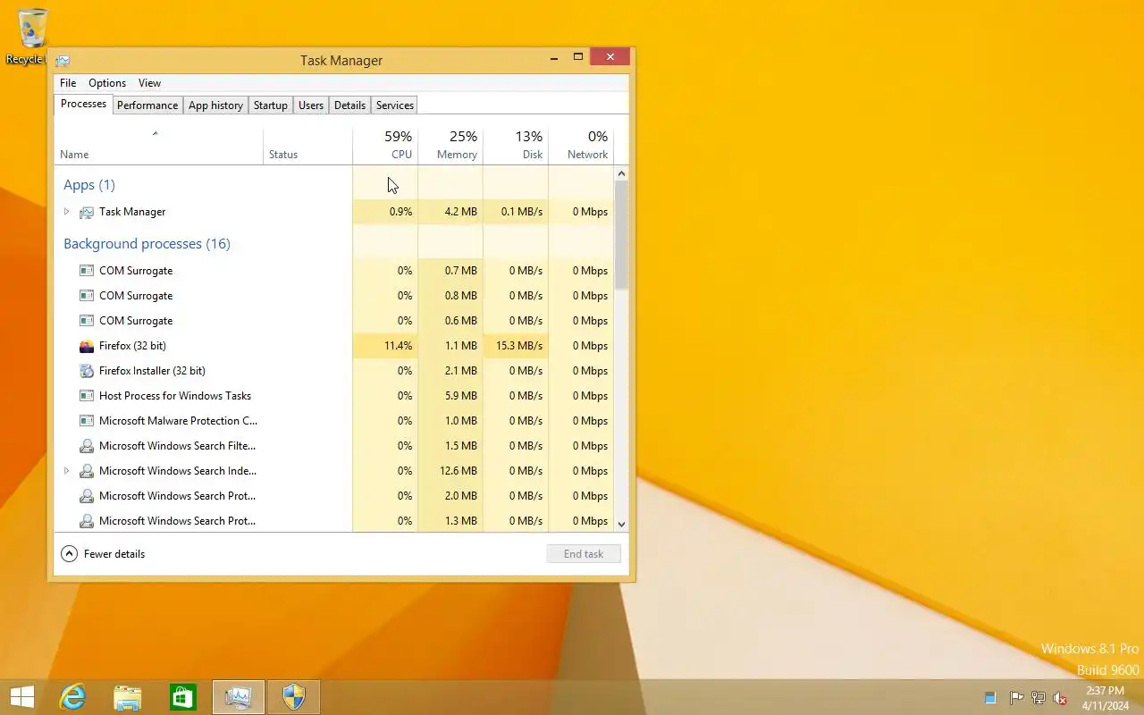The height and width of the screenshot is (715, 1144).
Task: Sort by the Name column header
Action: pos(158,145)
